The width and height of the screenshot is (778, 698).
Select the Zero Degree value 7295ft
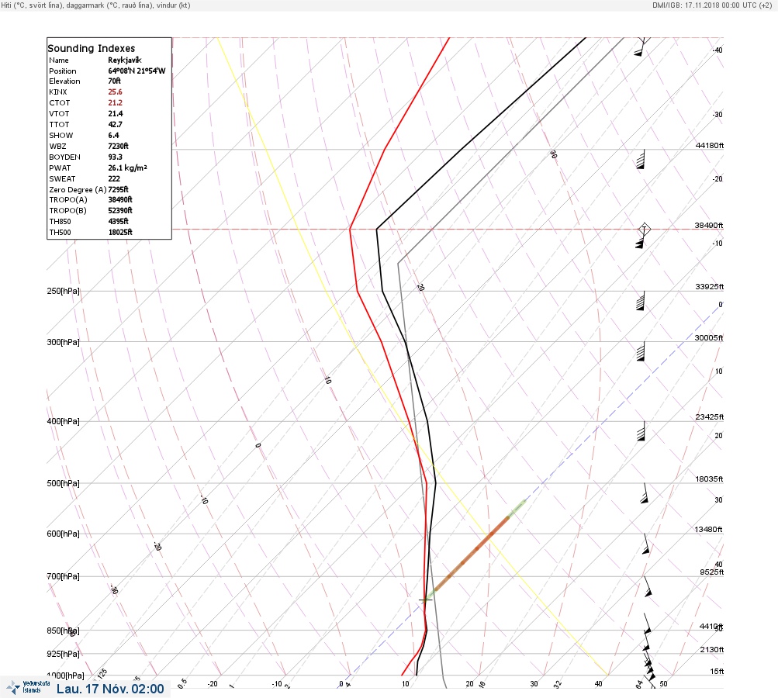(x=118, y=189)
